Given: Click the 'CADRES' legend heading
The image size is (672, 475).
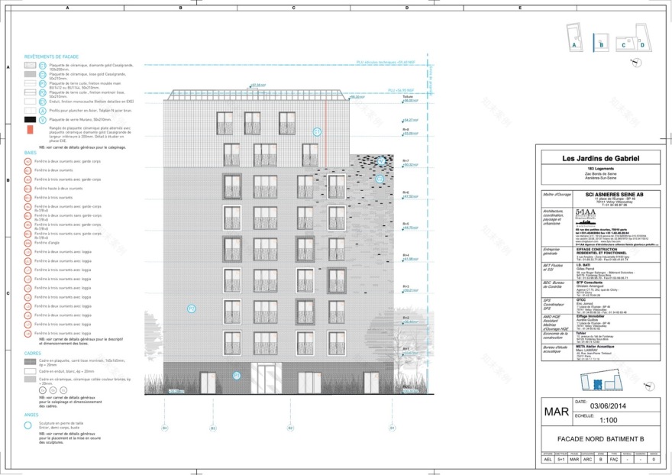Looking at the screenshot, I should [x=33, y=354].
